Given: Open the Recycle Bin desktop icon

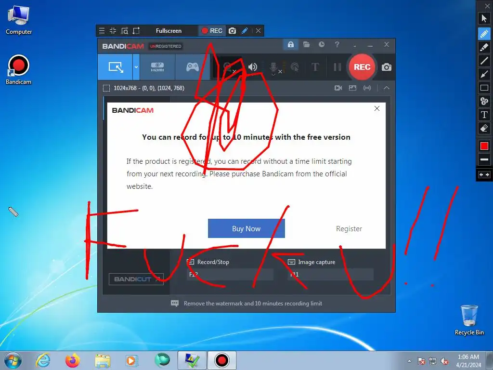Looking at the screenshot, I should click(x=469, y=320).
